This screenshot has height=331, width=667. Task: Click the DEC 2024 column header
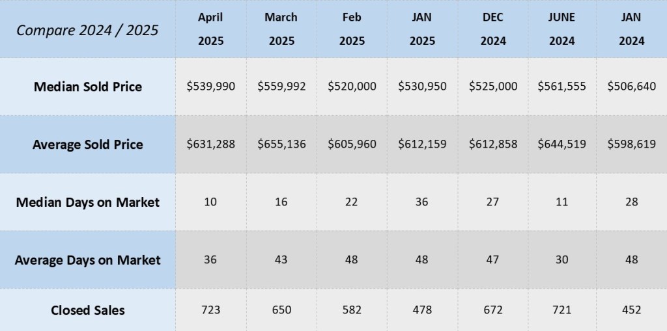tap(493, 29)
